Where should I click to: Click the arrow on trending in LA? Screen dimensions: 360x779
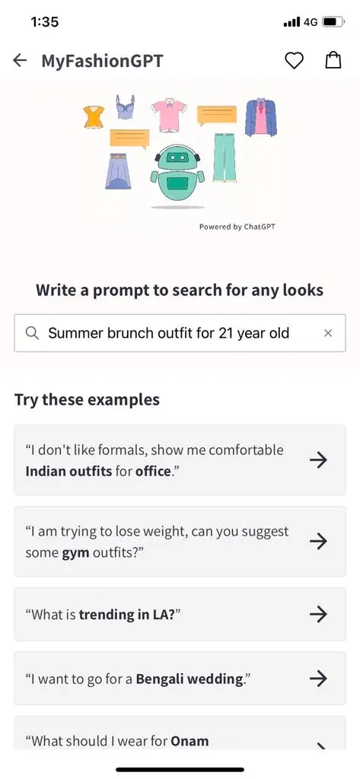pos(318,615)
